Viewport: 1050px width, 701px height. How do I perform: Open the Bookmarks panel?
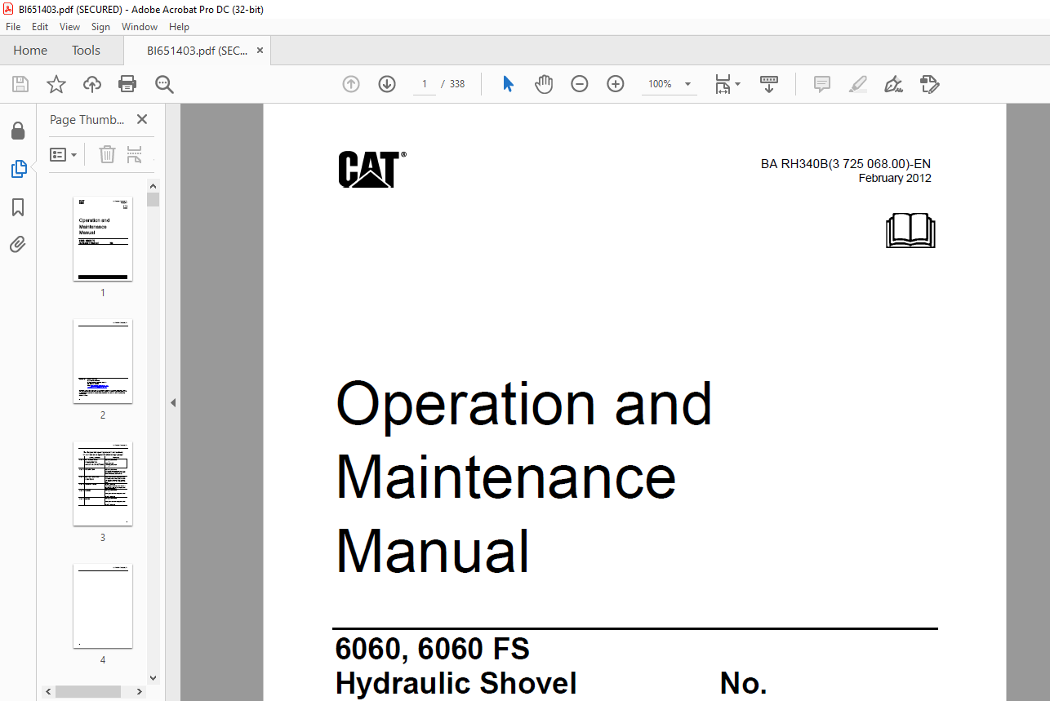tap(18, 206)
